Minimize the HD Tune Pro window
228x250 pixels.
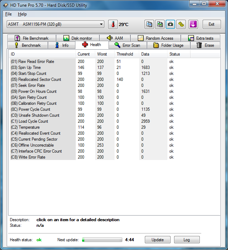tap(195, 4)
